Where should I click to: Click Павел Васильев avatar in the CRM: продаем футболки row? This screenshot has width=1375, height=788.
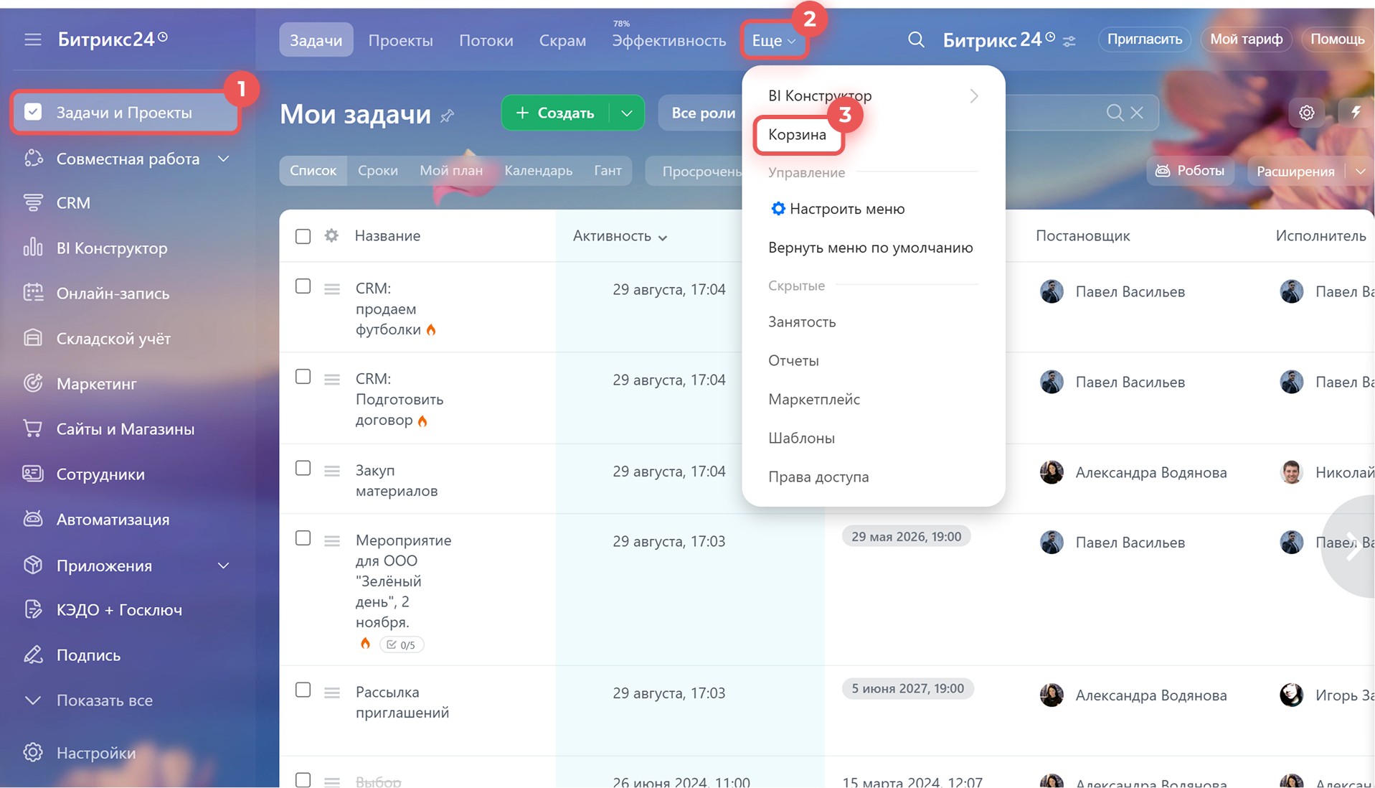pyautogui.click(x=1052, y=291)
